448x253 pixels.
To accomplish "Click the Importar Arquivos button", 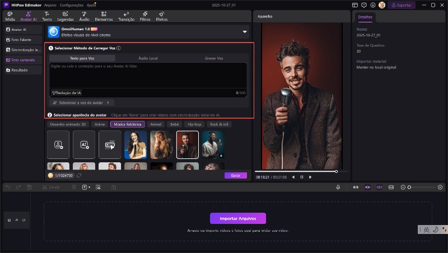I will [x=237, y=218].
